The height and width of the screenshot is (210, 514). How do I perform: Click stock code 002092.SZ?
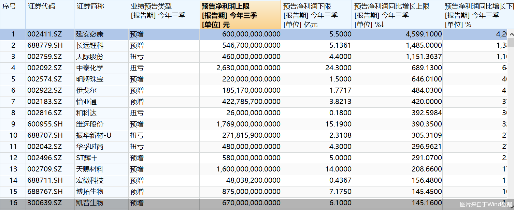45,68
